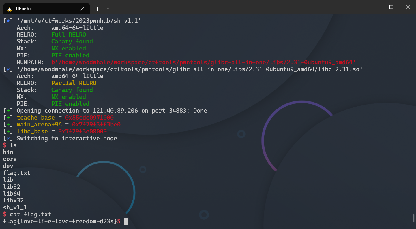Screen dimensions: 416x229
Task: Click the Ubuntu penguin icon on the tab
Action: [10, 9]
